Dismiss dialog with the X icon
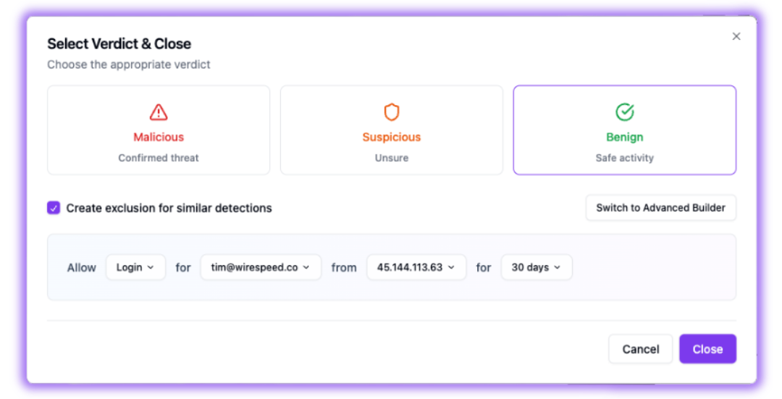 736,36
